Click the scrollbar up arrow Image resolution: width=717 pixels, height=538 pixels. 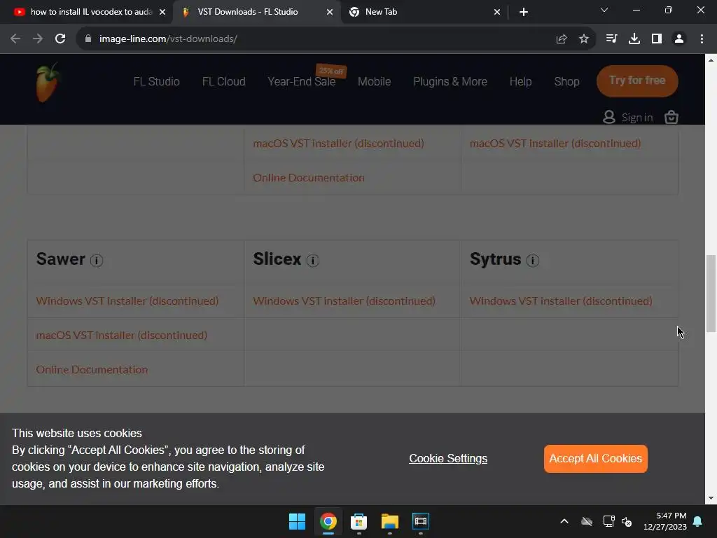click(711, 60)
